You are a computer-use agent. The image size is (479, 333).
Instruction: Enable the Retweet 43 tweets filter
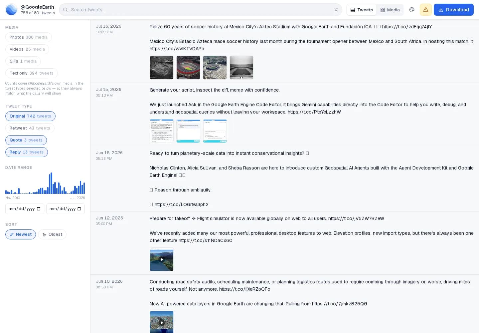click(x=30, y=128)
